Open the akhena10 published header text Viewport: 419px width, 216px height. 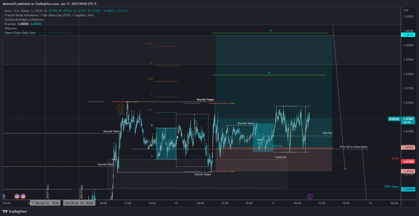coord(49,4)
